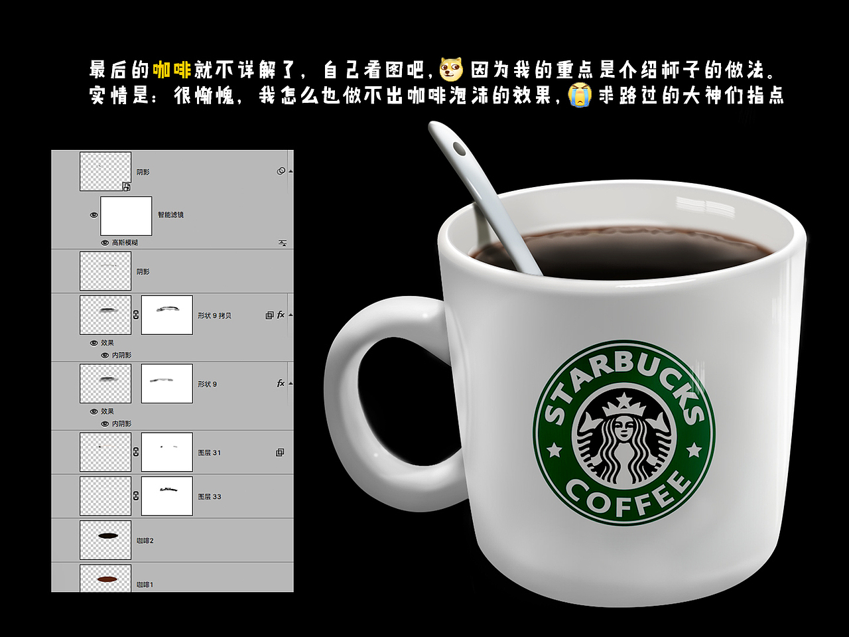Click the smart object badge on top 阴影 thumbnail
This screenshot has width=849, height=637.
pos(127,187)
